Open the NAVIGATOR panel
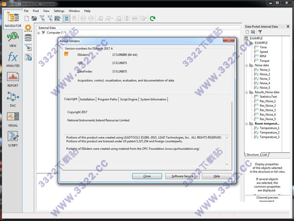This screenshot has height=221, width=294. pos(13,19)
